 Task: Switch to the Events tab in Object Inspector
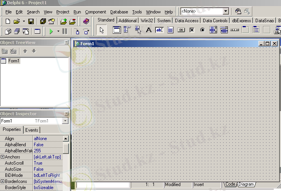click(31, 130)
